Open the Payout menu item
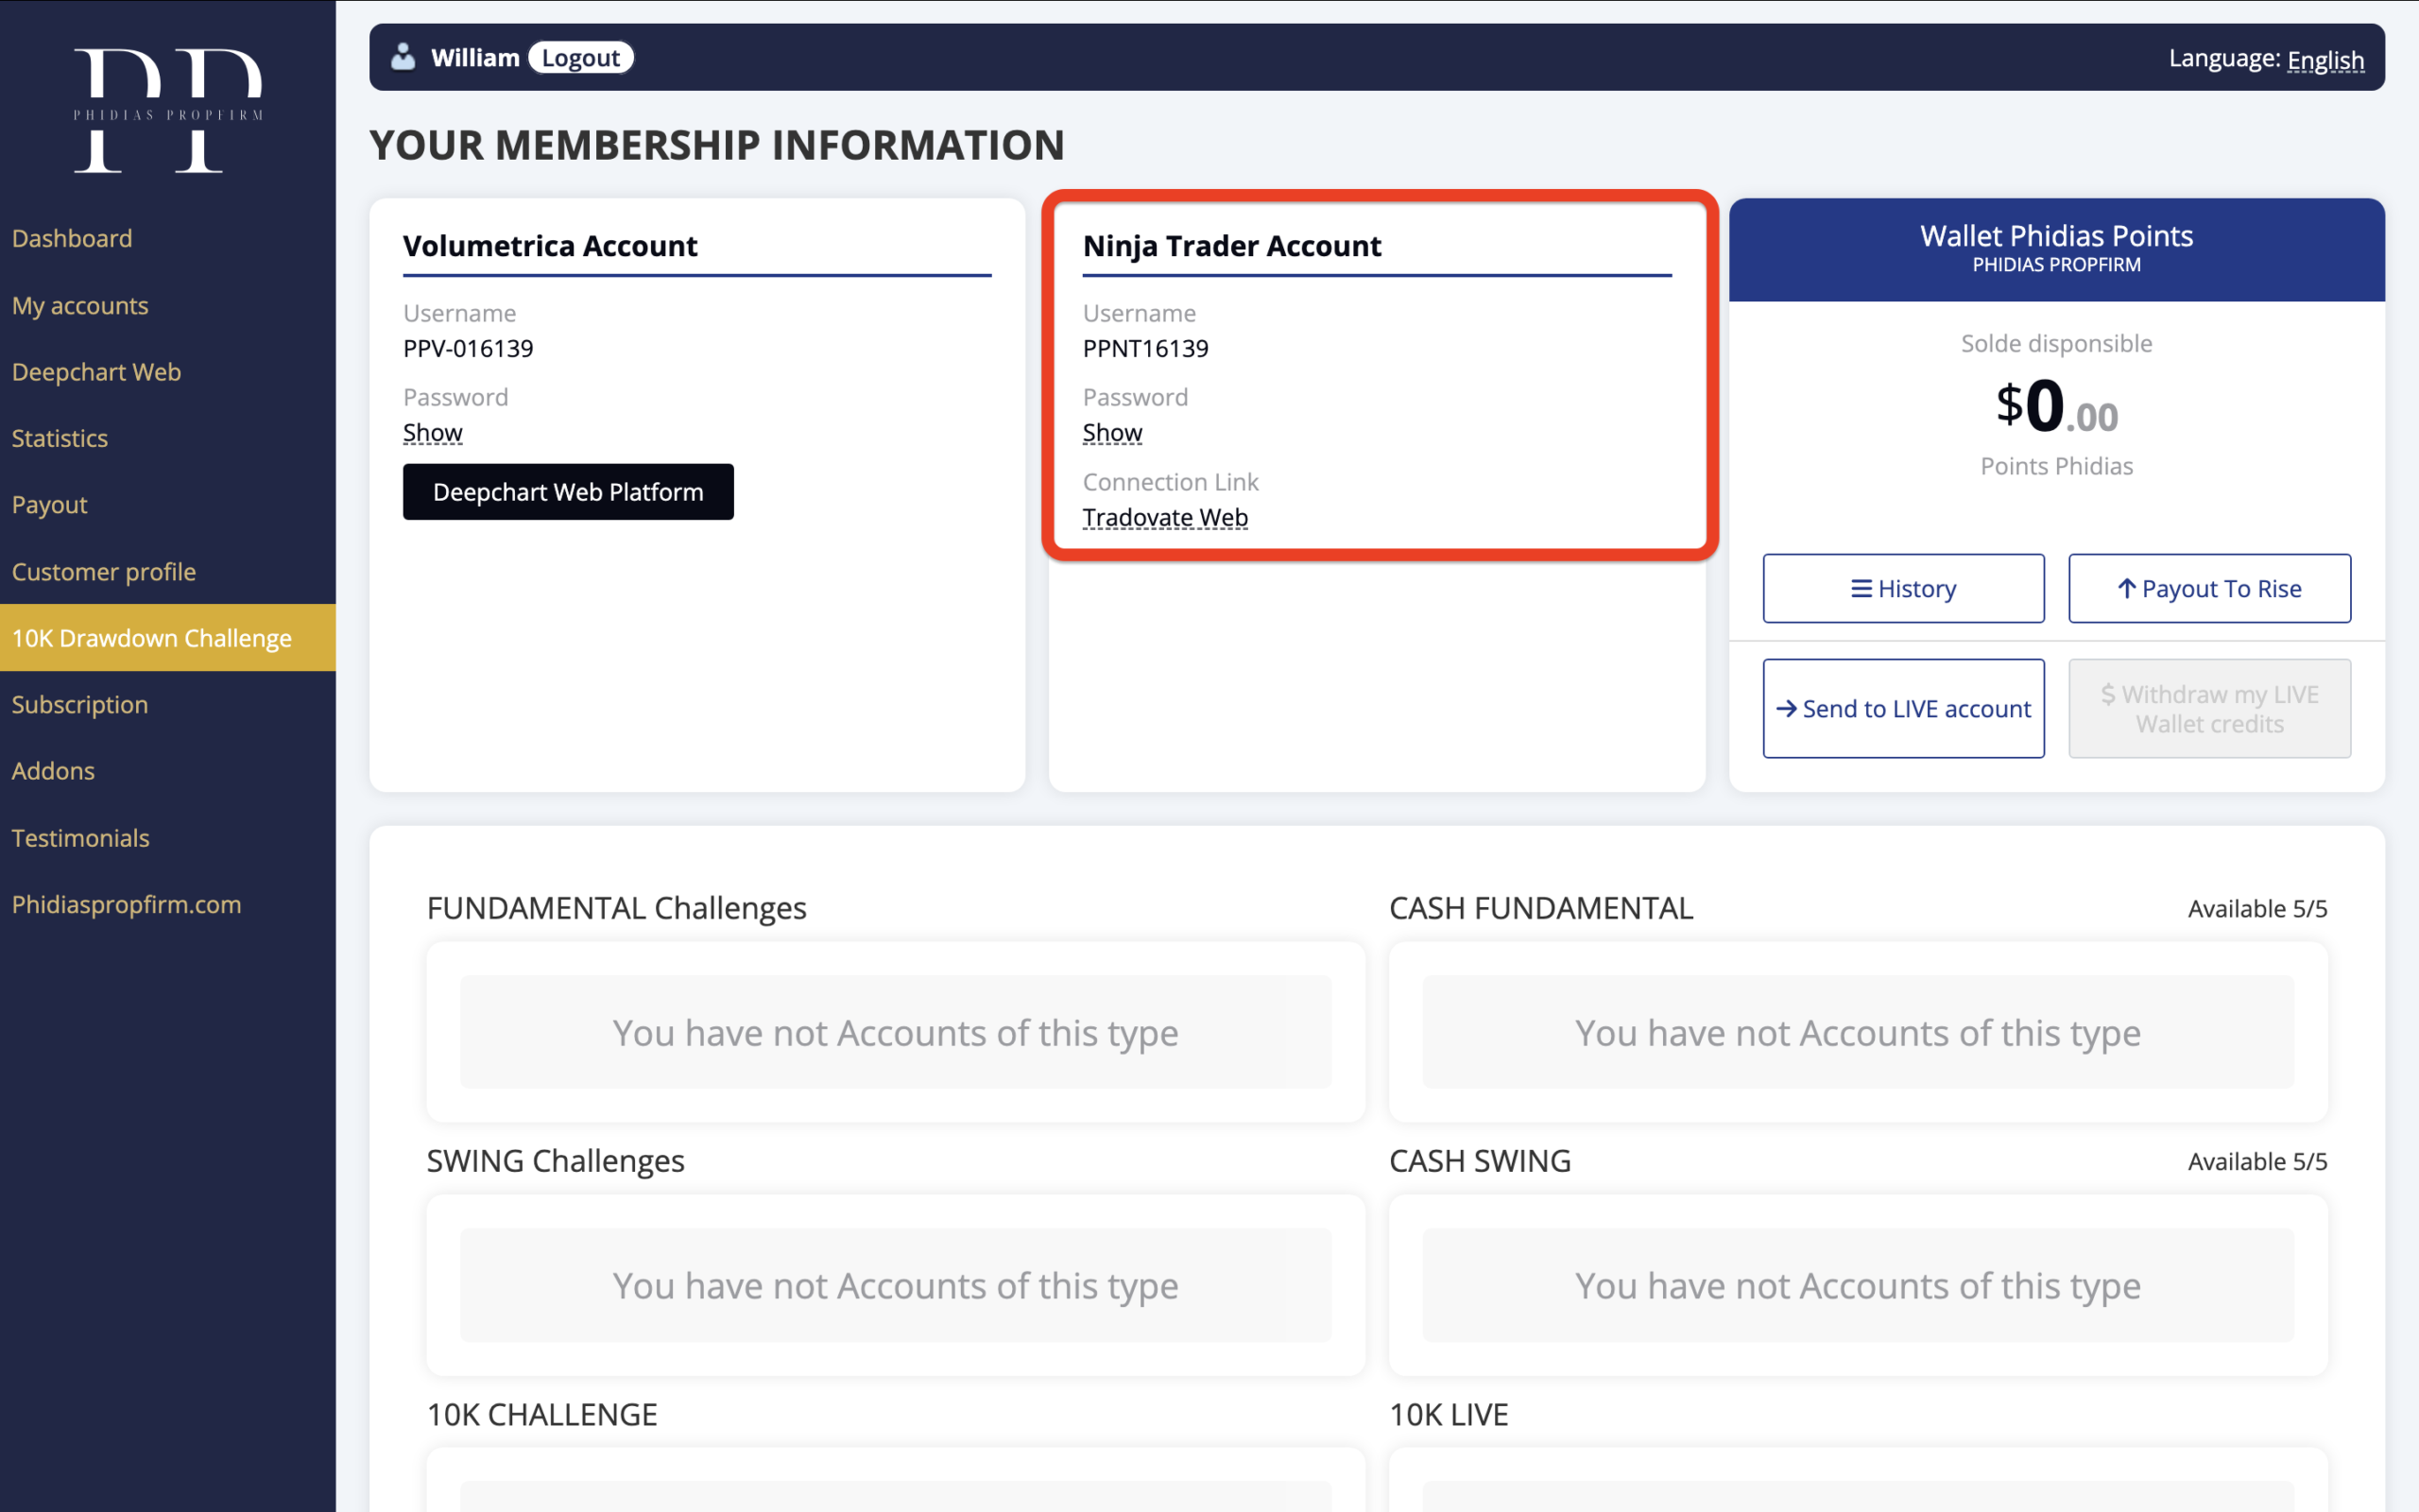This screenshot has height=1512, width=2419. (49, 505)
